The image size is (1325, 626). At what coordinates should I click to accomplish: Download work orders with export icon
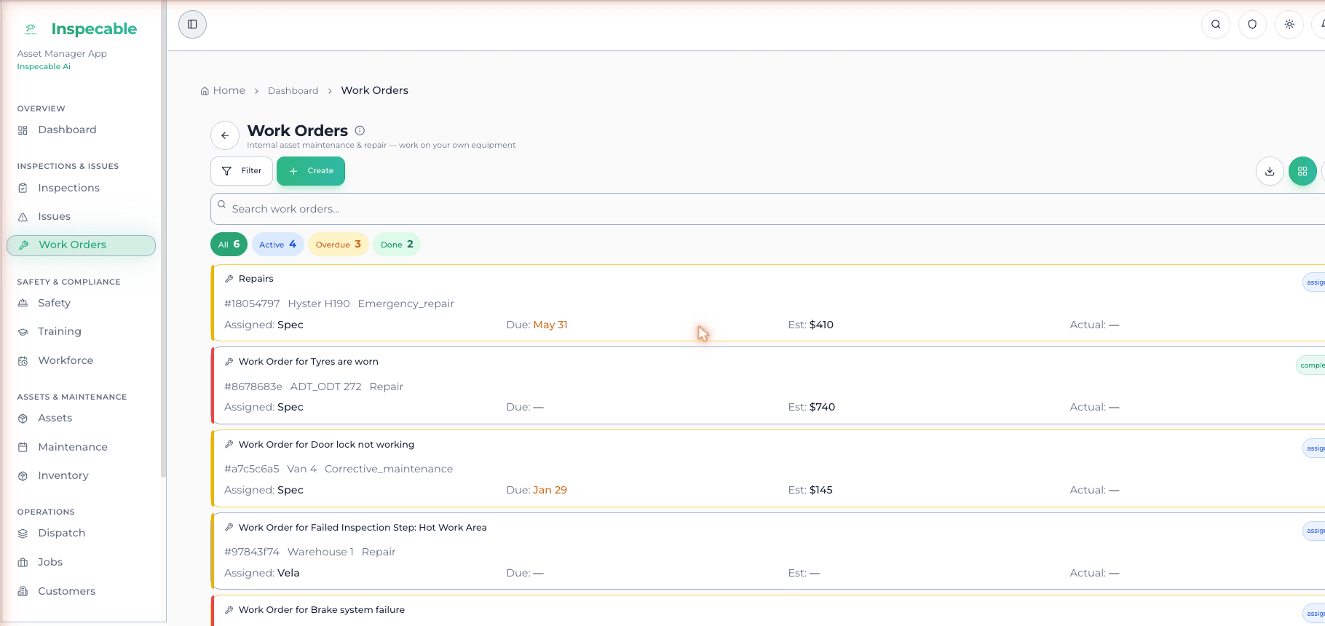click(1270, 171)
